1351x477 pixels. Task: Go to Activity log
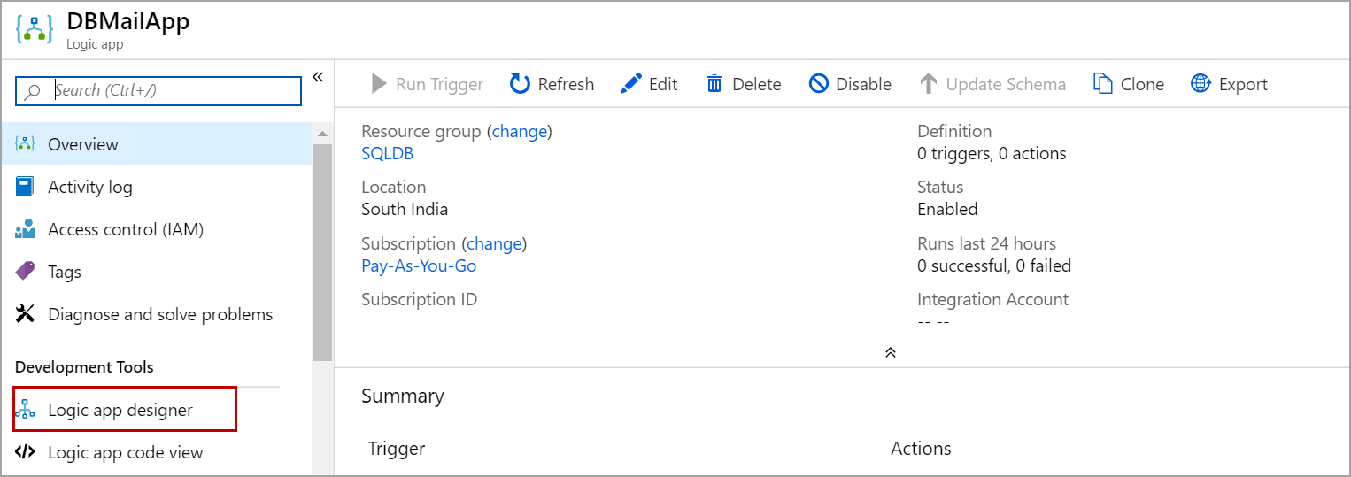tap(89, 187)
